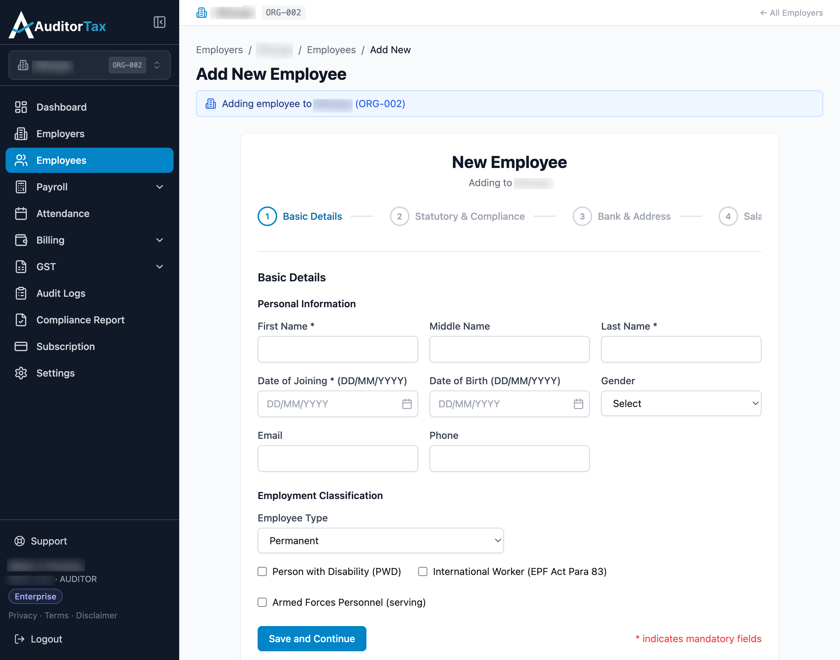Image resolution: width=840 pixels, height=660 pixels.
Task: Focus the First Name input field
Action: 338,349
